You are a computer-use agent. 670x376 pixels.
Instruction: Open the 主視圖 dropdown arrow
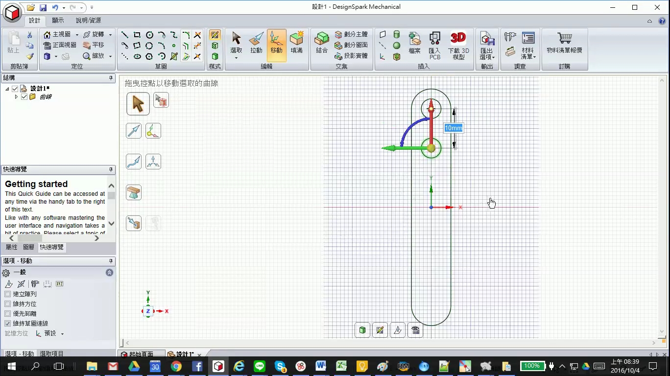coord(77,35)
